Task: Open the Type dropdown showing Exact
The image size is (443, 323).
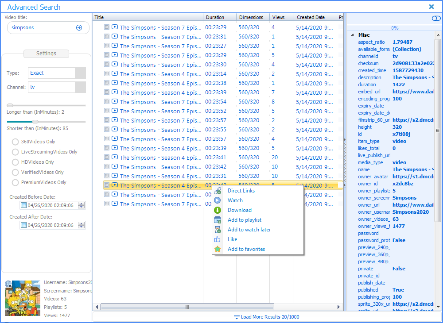Action: coord(80,73)
